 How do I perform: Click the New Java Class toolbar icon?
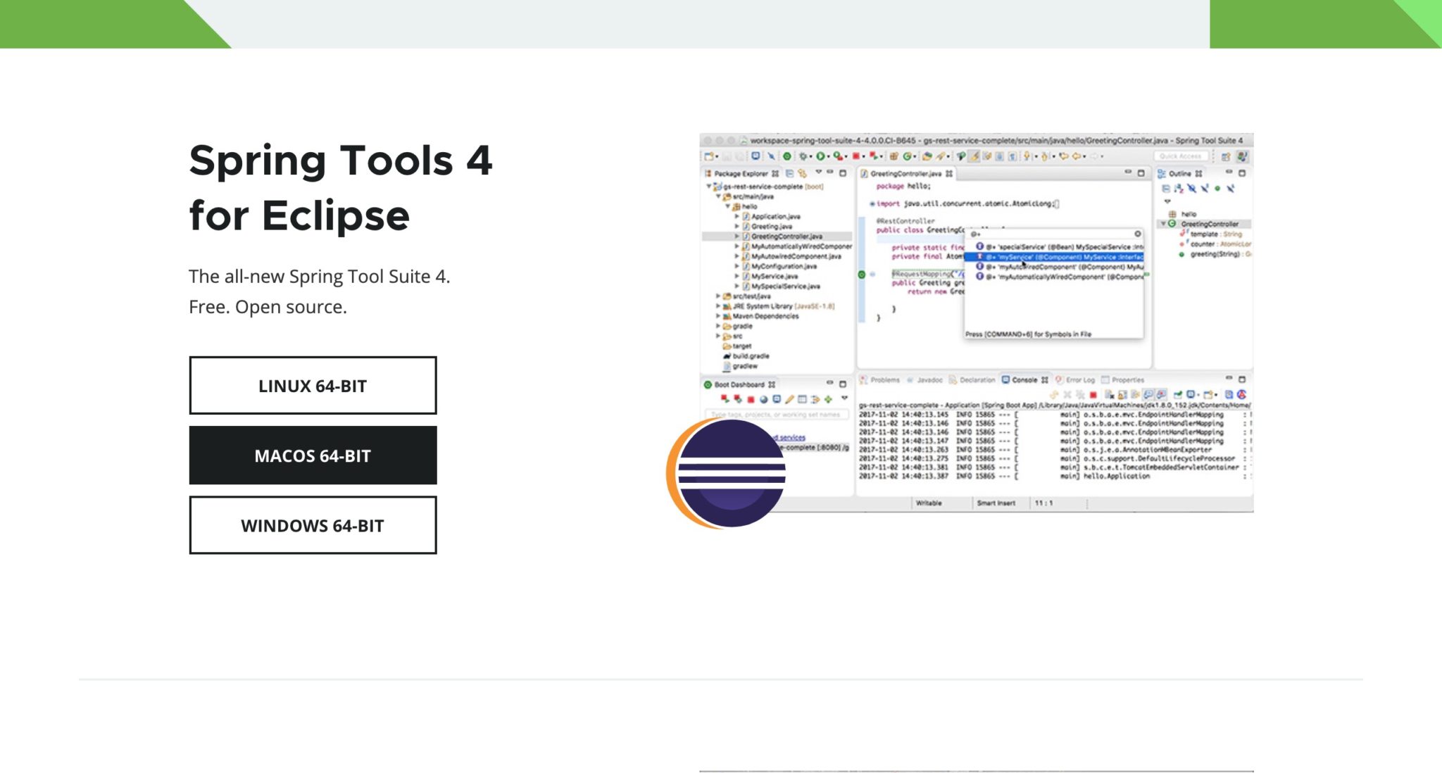coord(907,158)
